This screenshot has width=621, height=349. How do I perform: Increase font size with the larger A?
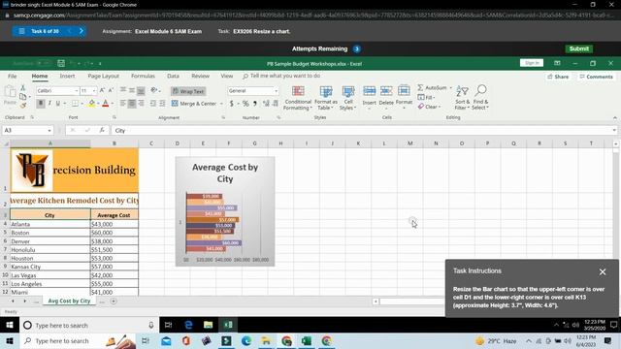click(x=102, y=90)
